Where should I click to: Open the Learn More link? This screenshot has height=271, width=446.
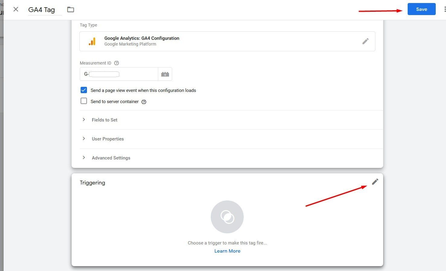coord(227,251)
